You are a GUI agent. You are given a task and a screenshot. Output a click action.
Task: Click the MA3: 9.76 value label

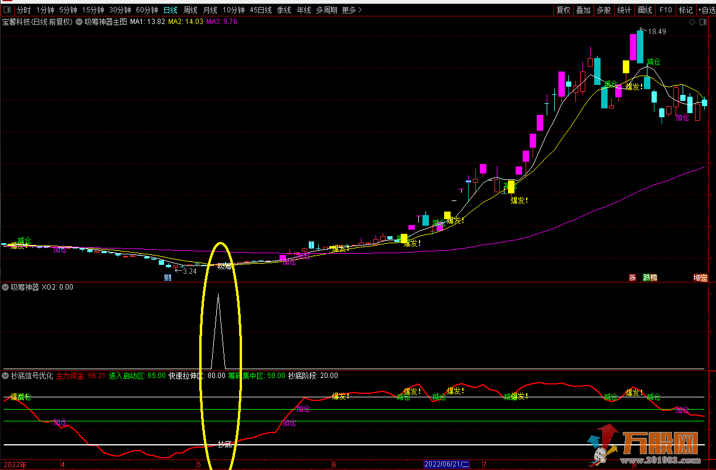click(x=221, y=22)
